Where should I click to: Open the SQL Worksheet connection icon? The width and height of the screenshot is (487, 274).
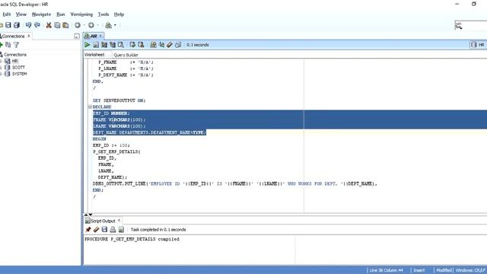[x=108, y=25]
